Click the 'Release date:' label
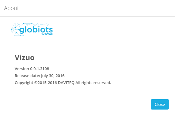This screenshot has height=115, width=175. (27, 76)
